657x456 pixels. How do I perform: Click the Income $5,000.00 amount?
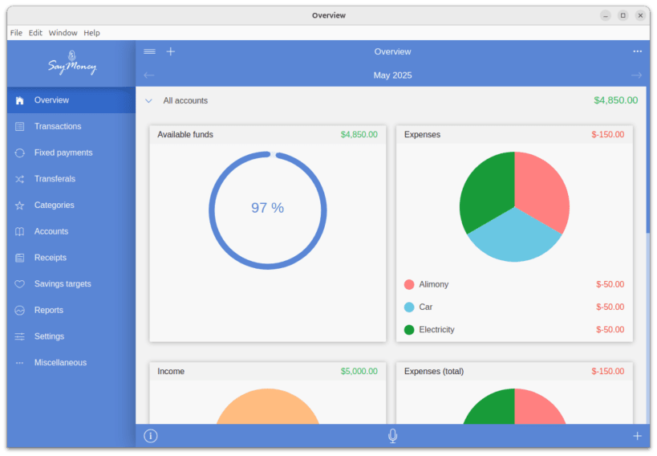point(359,372)
